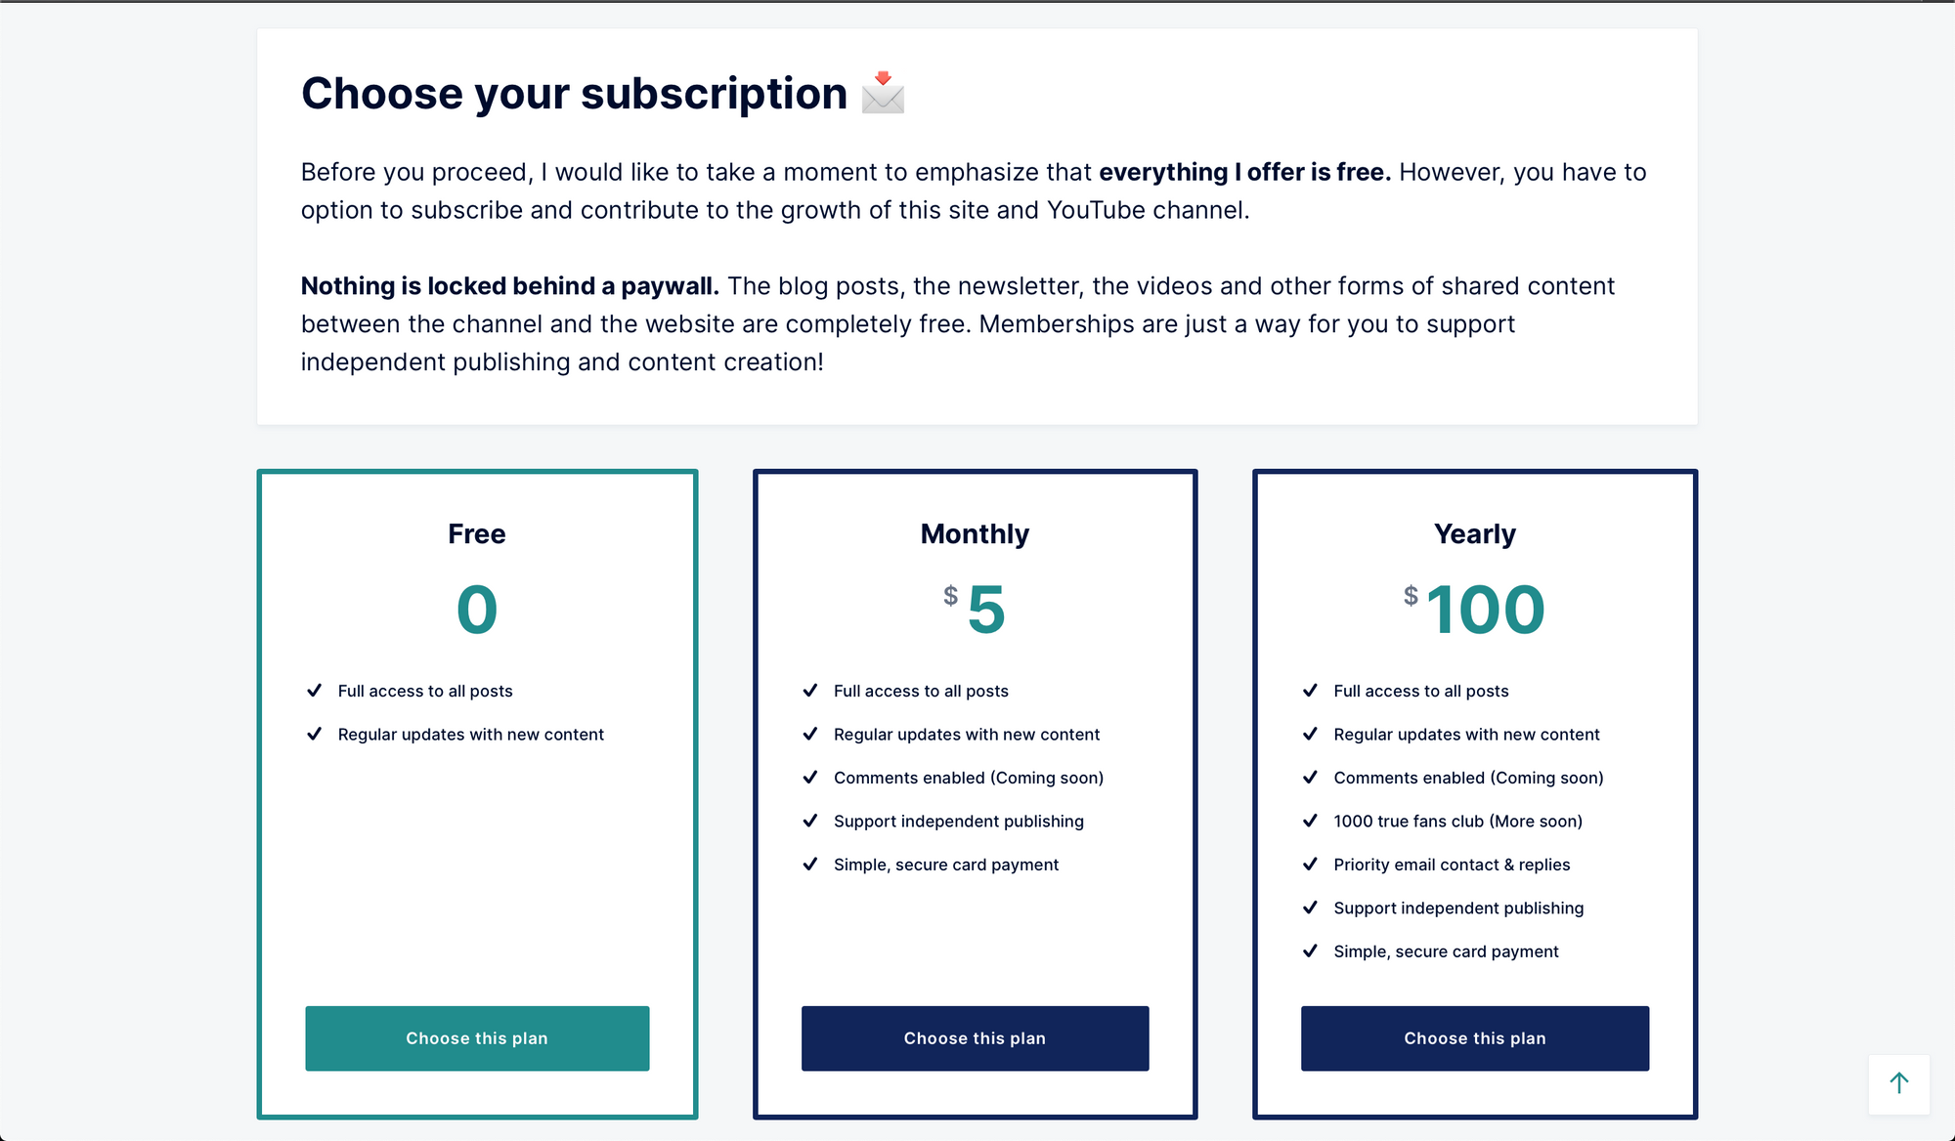Click the checkmark next to Monthly Comments enabled
This screenshot has height=1141, width=1955.
click(x=809, y=778)
